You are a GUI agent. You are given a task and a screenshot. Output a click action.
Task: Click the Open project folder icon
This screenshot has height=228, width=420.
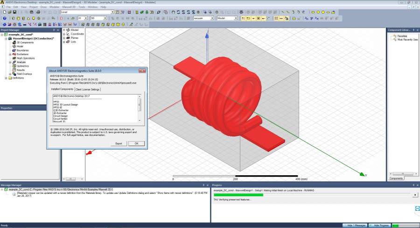pos(10,12)
